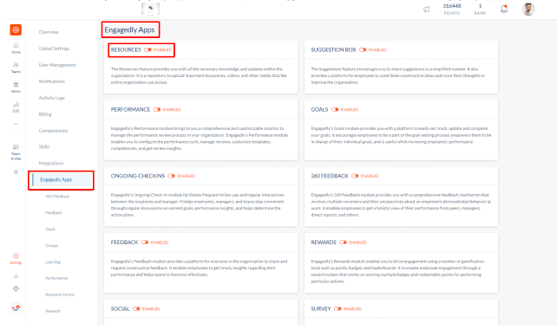Open Goals submenu item
The height and width of the screenshot is (330, 557).
50,230
